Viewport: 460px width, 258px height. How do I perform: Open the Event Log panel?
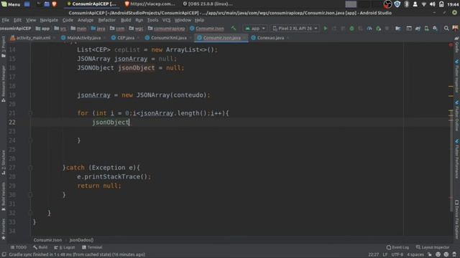(397, 247)
